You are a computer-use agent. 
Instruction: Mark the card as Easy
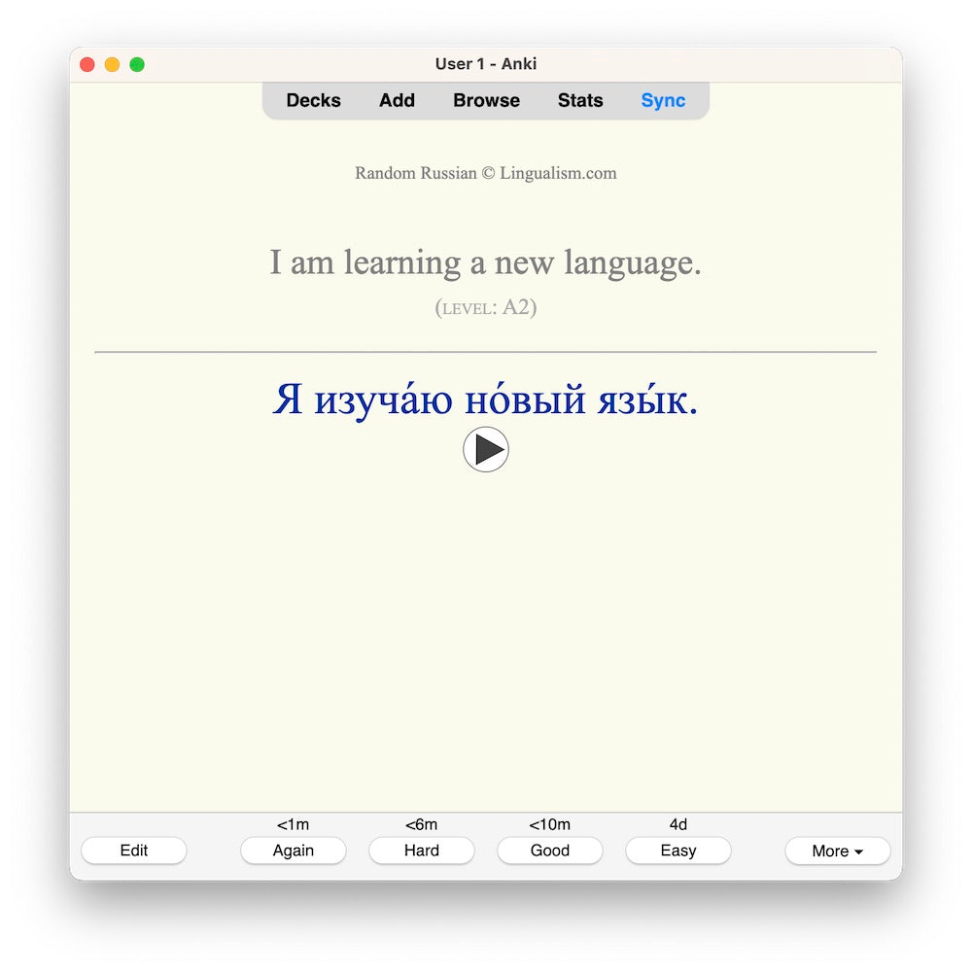[677, 850]
